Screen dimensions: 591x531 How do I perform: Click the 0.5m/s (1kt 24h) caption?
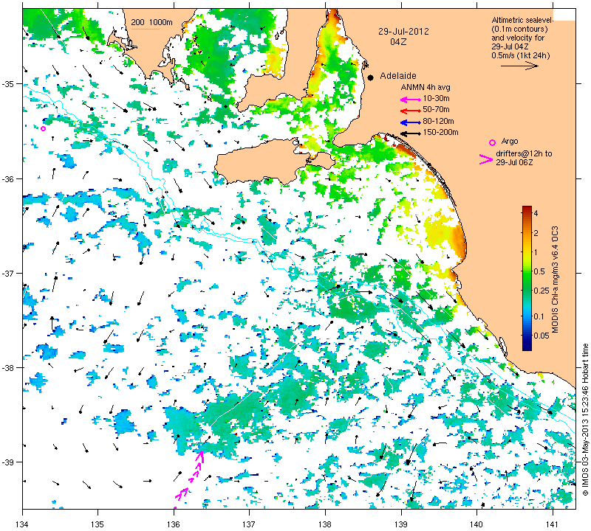click(x=521, y=56)
